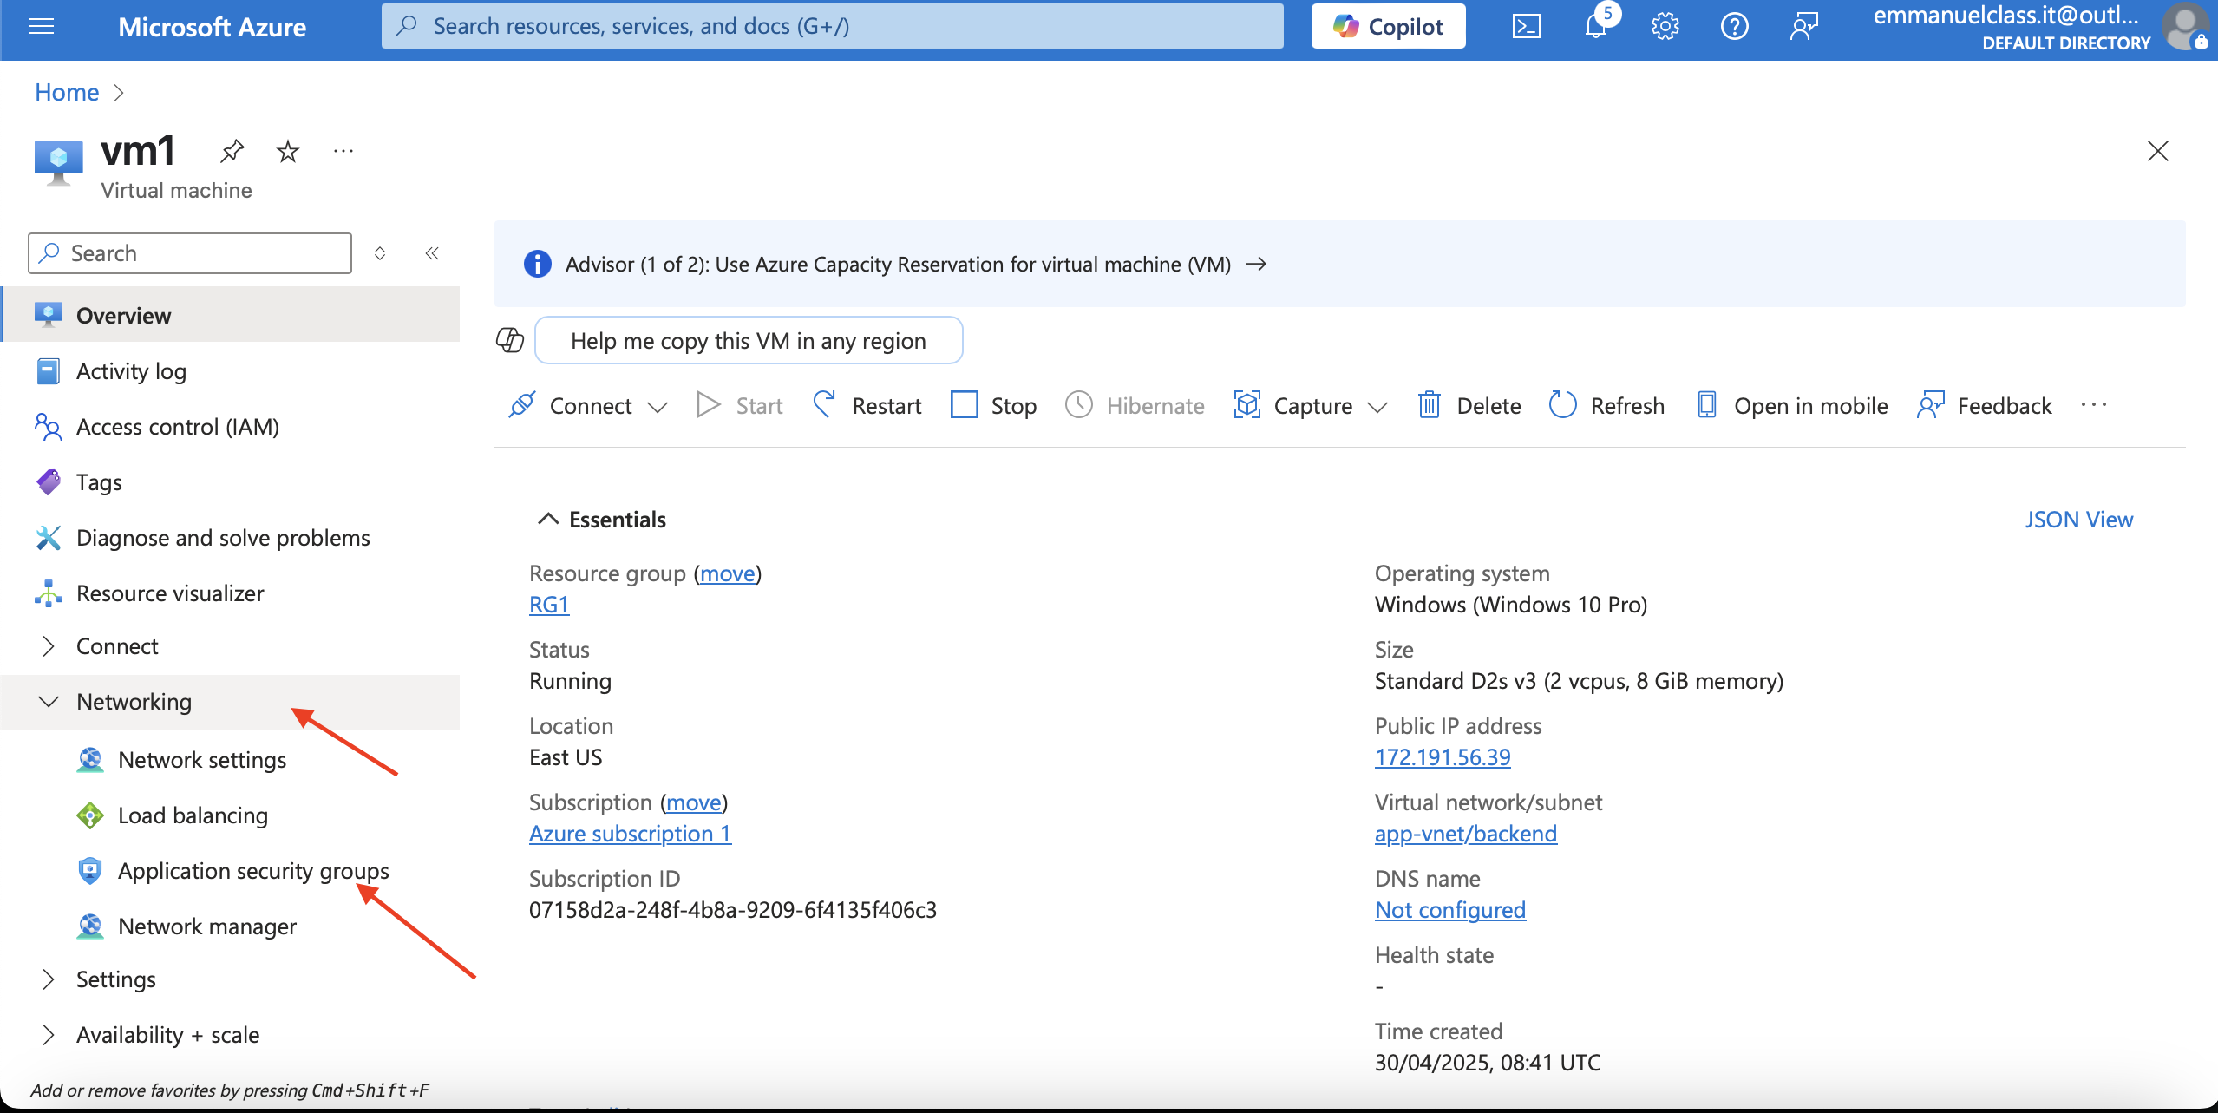Open Cloud Shell from the top bar
2218x1113 pixels.
tap(1526, 26)
